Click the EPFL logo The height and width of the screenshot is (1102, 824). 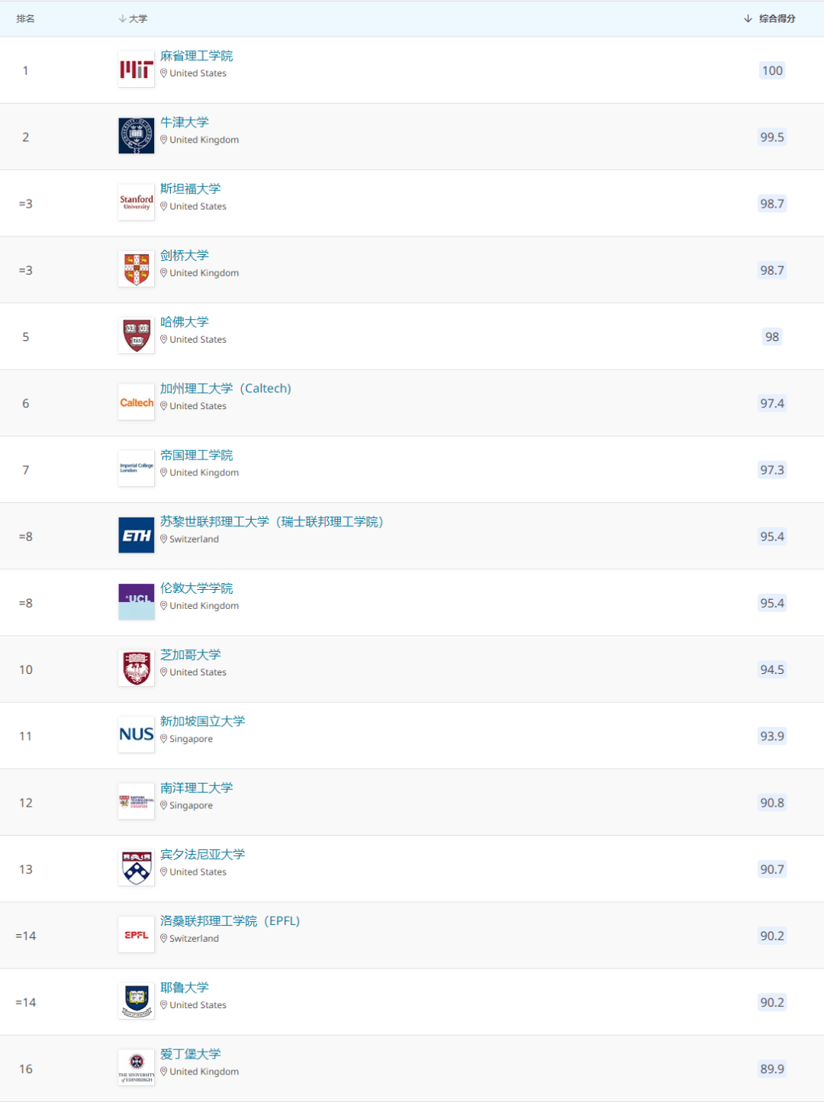click(x=137, y=934)
